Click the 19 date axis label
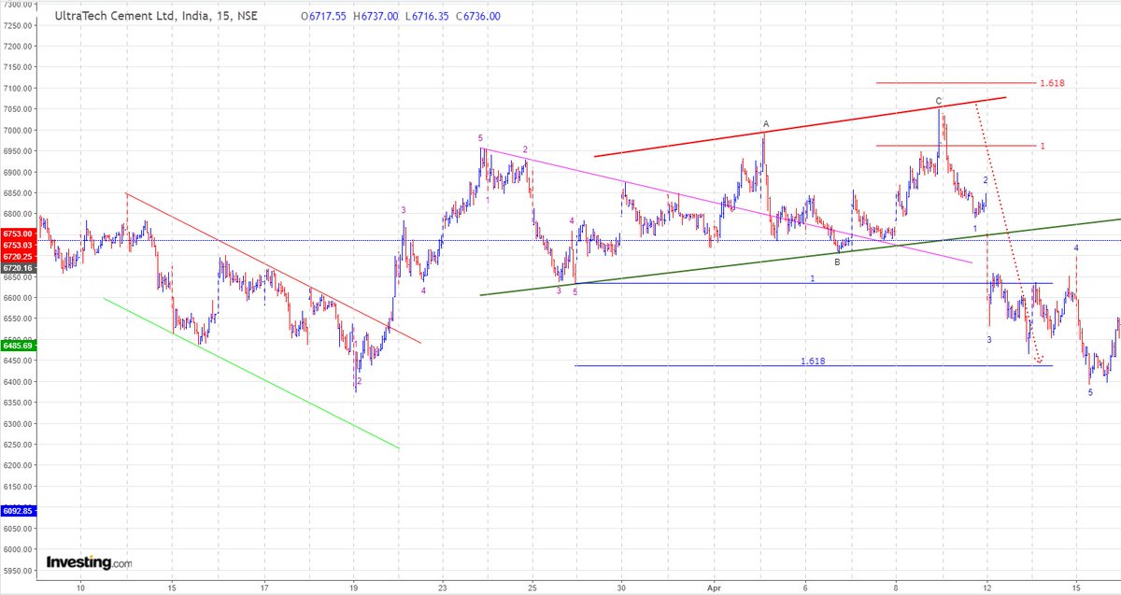The height and width of the screenshot is (595, 1121). 354,588
